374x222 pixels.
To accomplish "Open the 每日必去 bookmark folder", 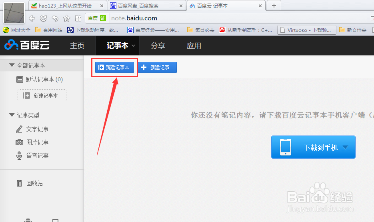I will (x=200, y=30).
